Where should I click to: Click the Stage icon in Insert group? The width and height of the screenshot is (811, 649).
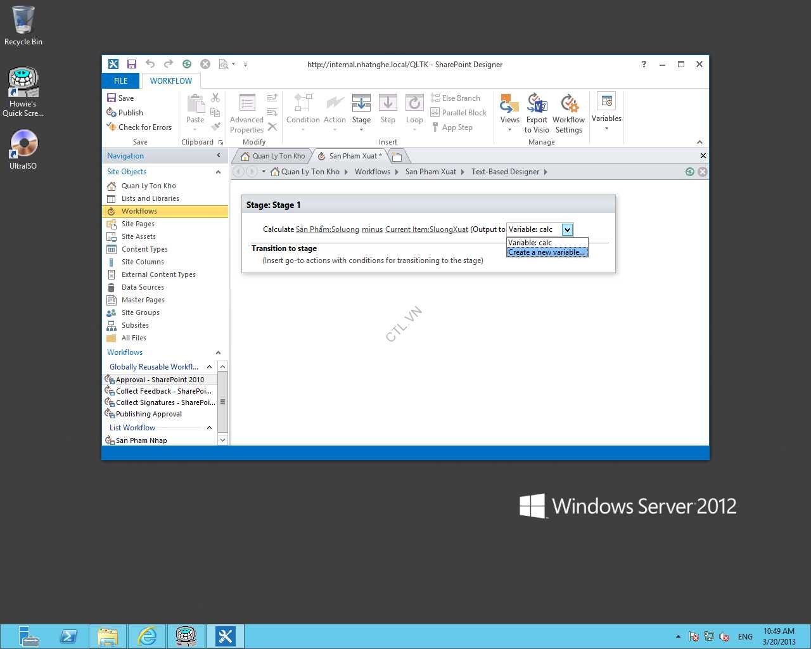[361, 104]
